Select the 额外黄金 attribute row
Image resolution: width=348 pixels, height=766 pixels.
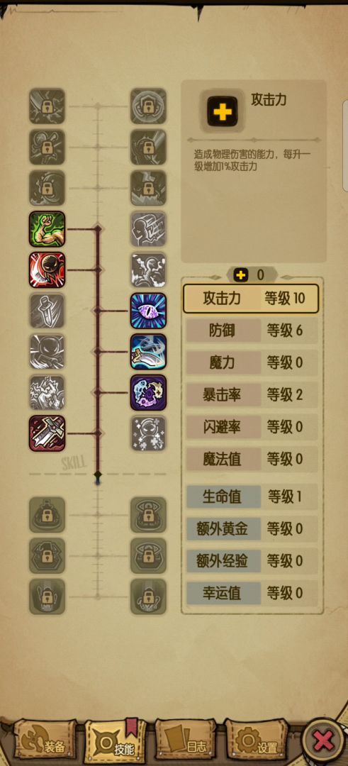(252, 528)
